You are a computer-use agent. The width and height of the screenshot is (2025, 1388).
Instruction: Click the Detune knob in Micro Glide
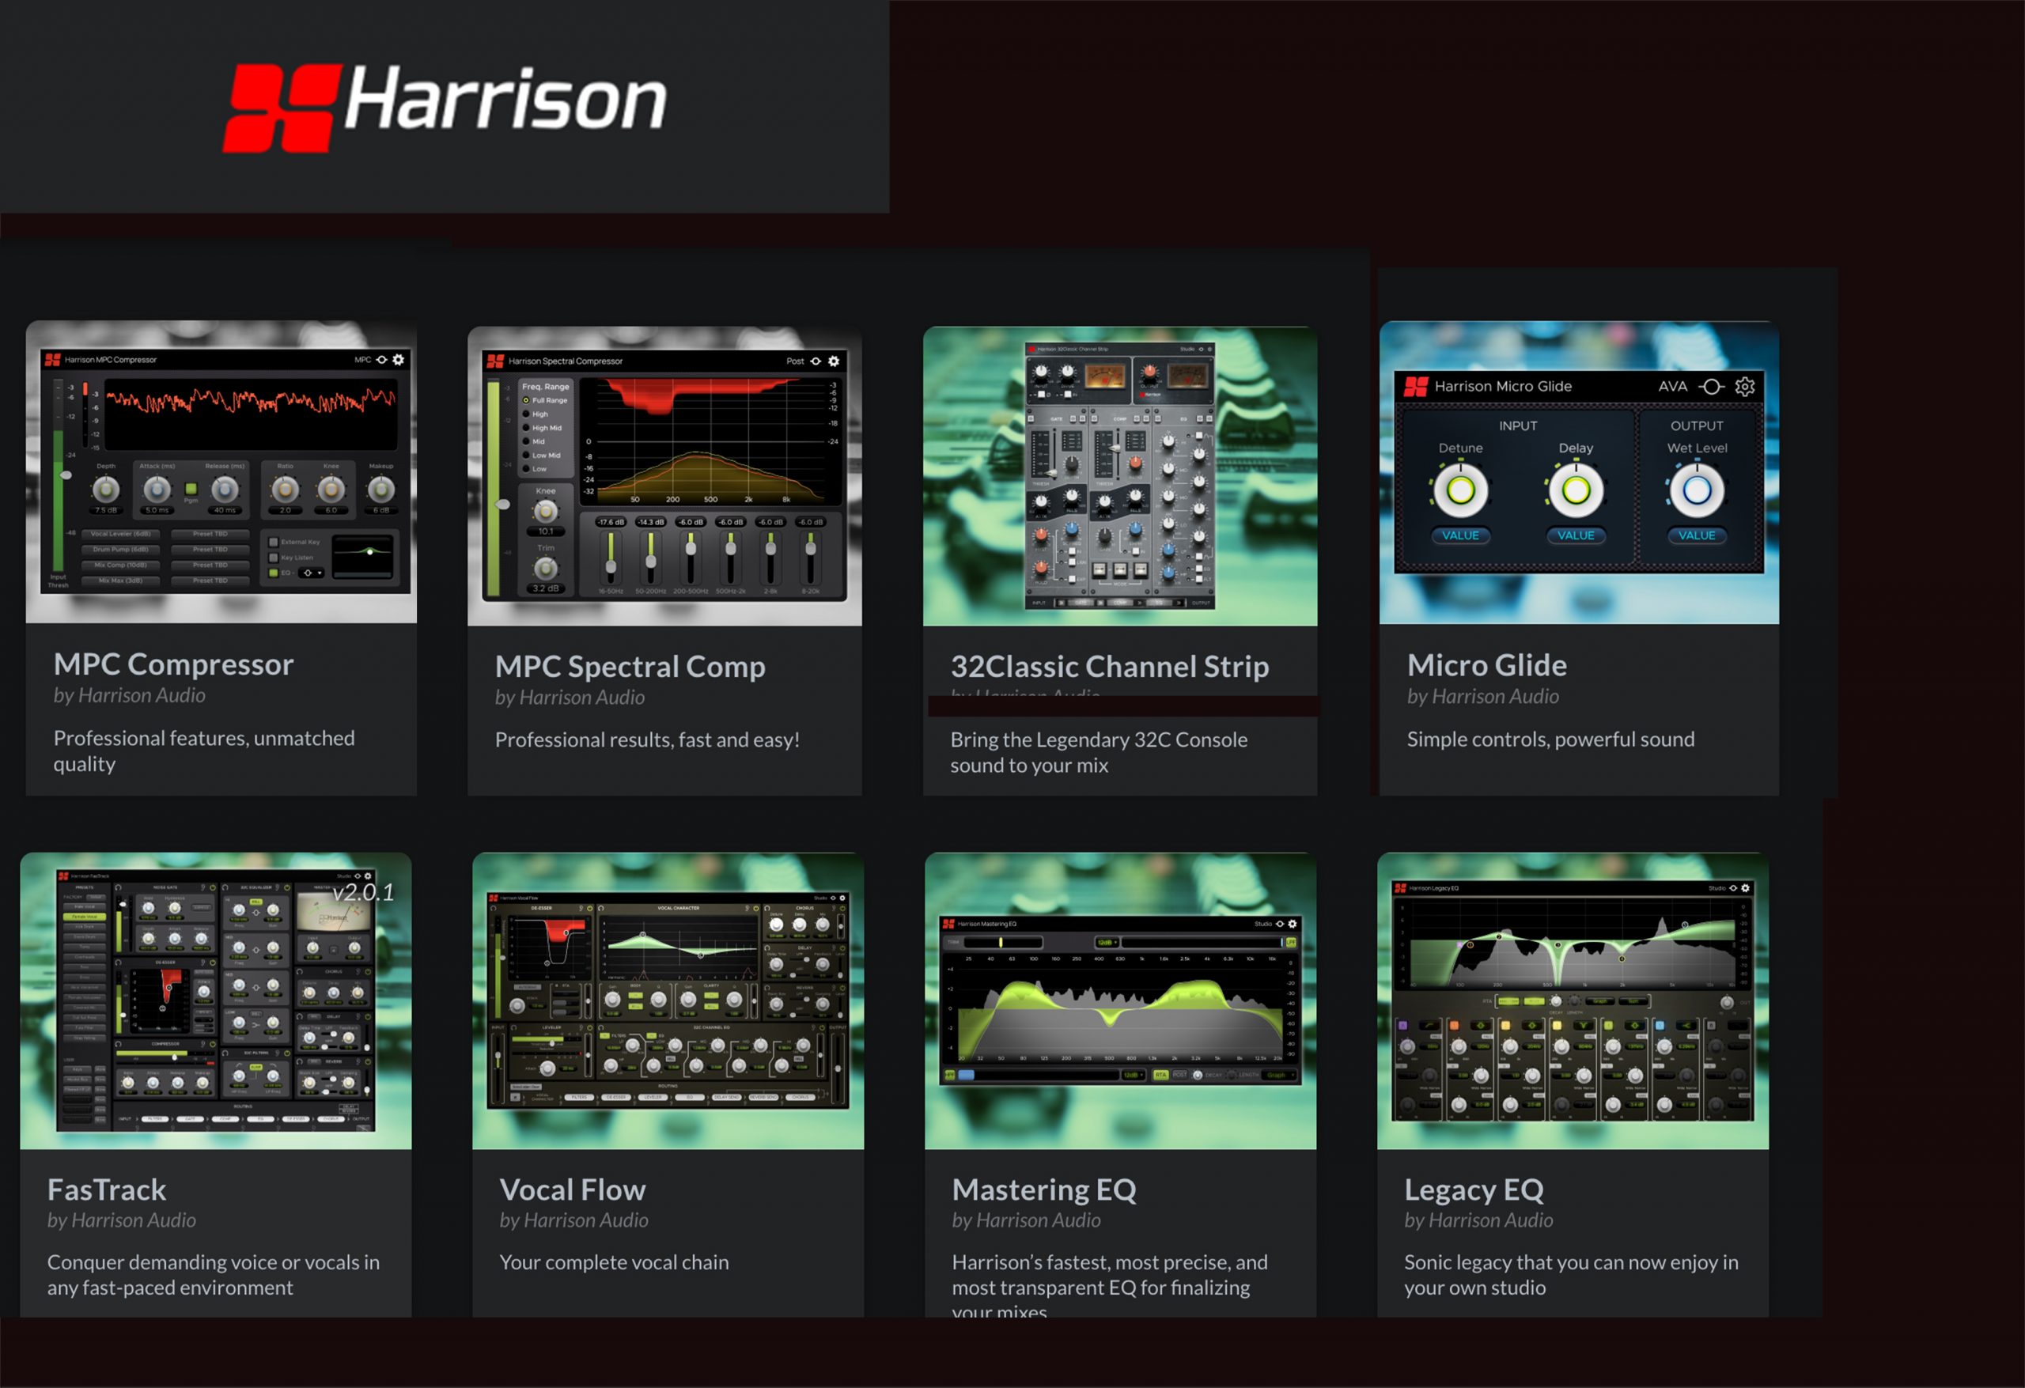[x=1460, y=490]
